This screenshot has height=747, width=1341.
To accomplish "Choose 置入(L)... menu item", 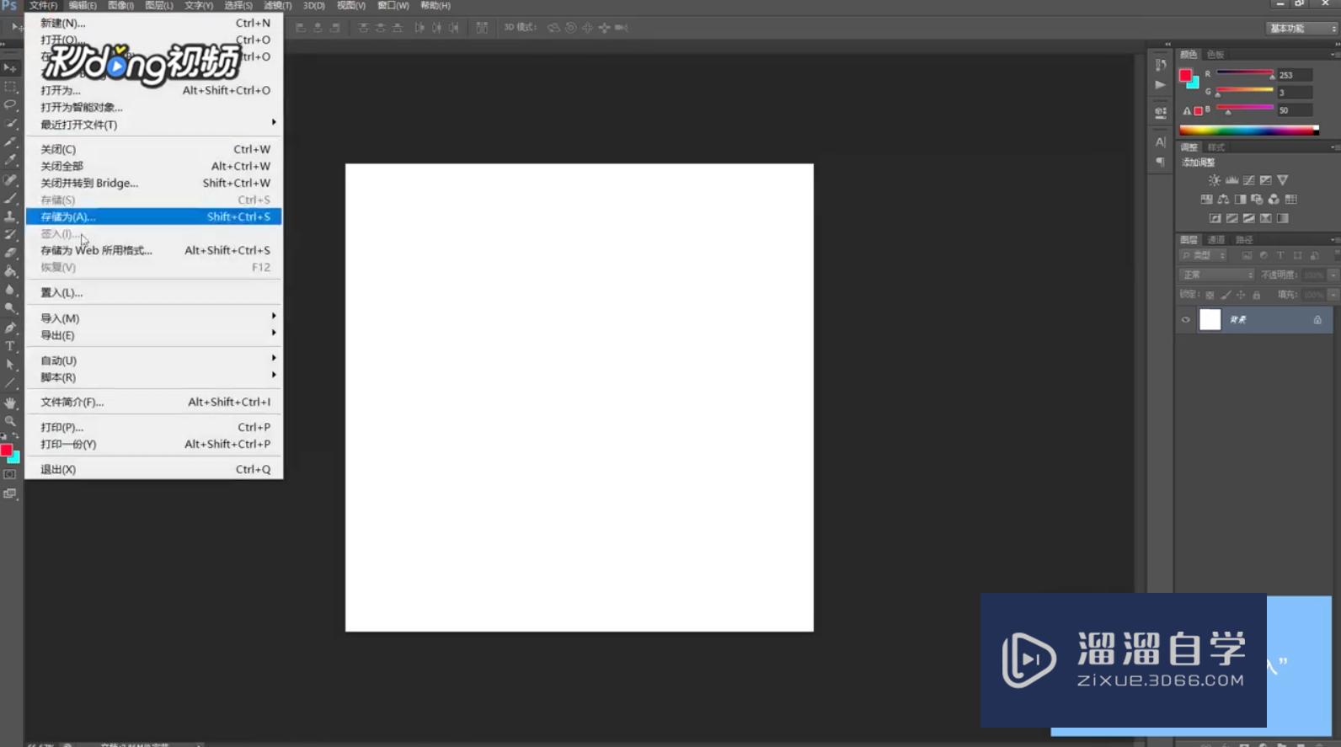I will [x=153, y=292].
